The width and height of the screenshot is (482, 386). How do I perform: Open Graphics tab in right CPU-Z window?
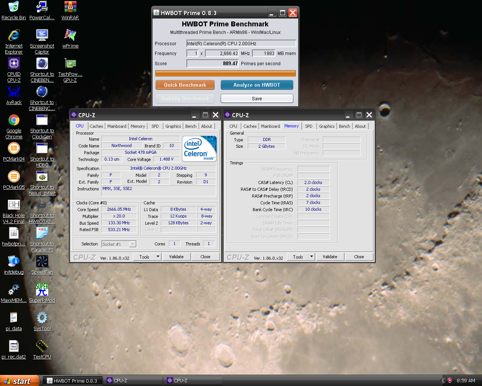pos(326,126)
